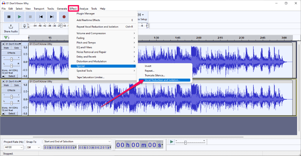Collapse the second track with arrow button
This screenshot has width=301, height=156.
[3, 113]
